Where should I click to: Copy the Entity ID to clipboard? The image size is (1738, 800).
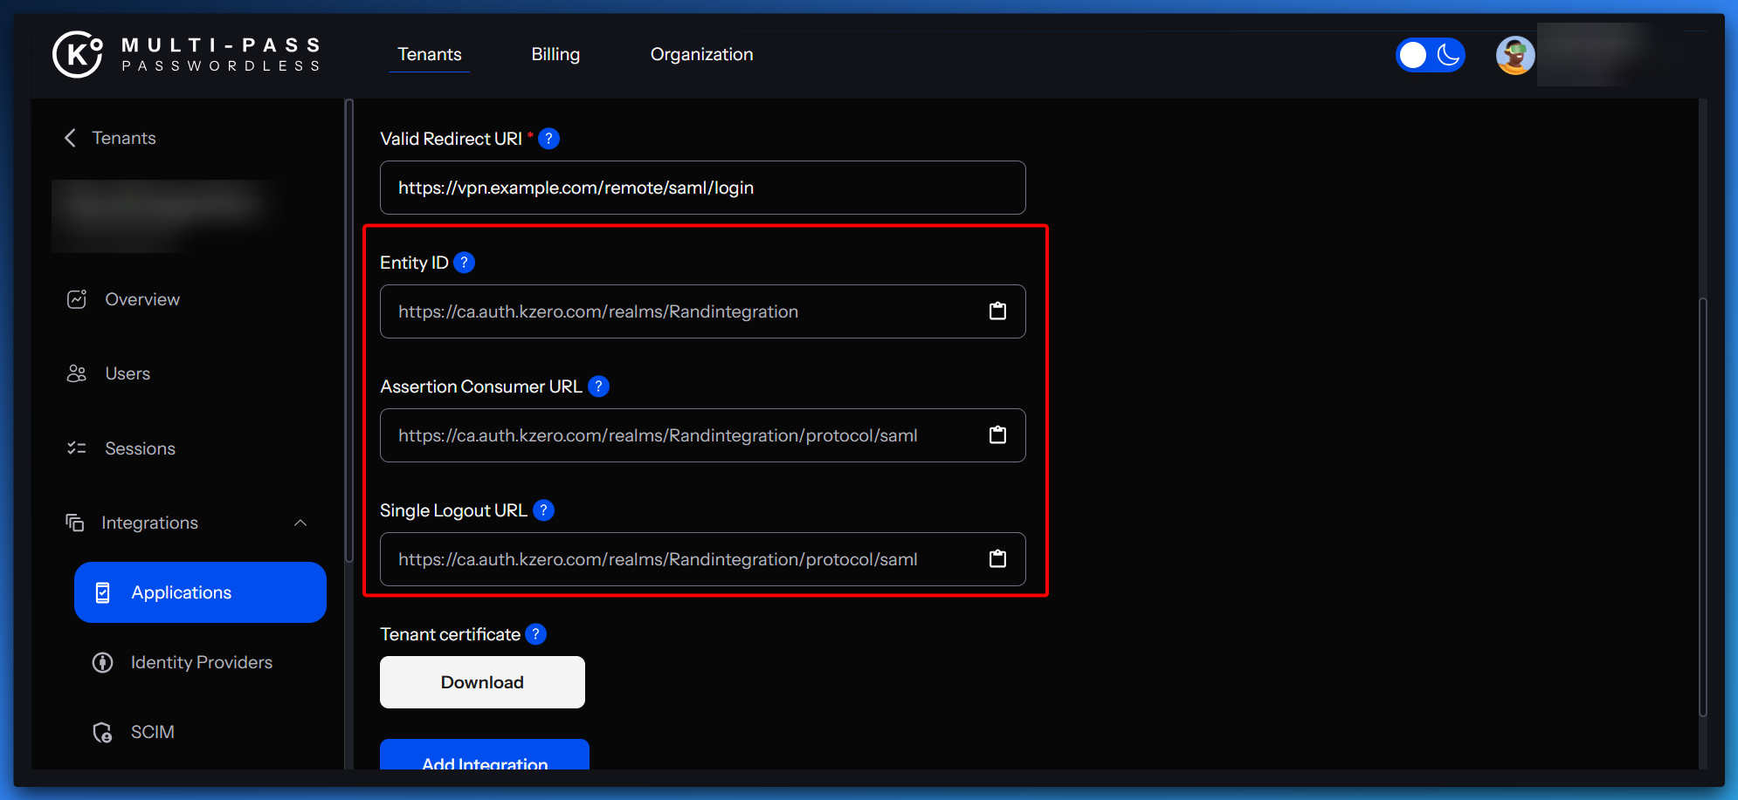tap(997, 311)
